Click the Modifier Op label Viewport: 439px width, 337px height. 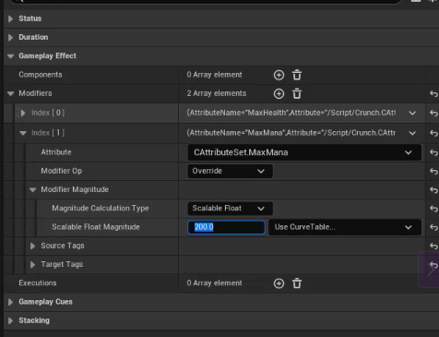(62, 171)
